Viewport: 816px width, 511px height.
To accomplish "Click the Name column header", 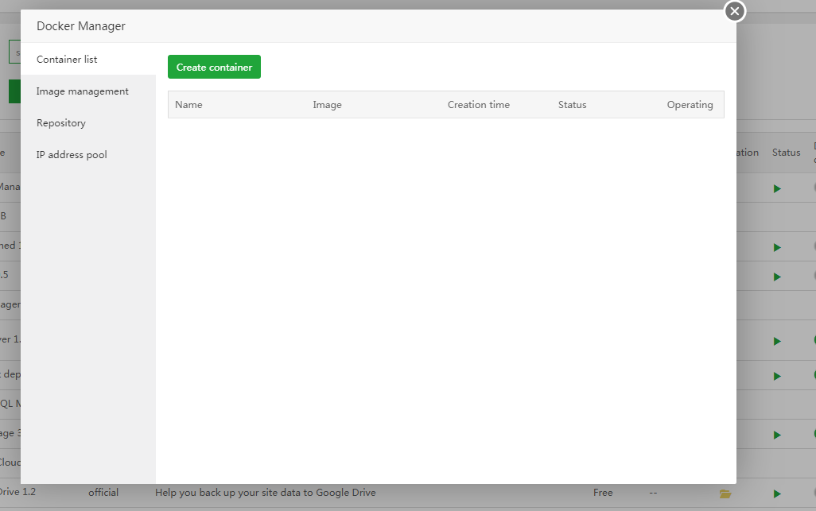I will tap(188, 104).
